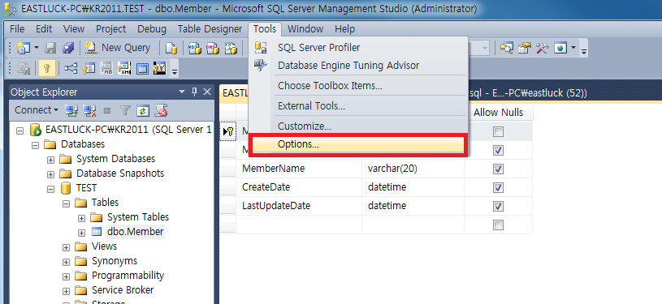Viewport: 662px width, 304px height.
Task: Close the Object Explorer panel
Action: click(x=207, y=92)
